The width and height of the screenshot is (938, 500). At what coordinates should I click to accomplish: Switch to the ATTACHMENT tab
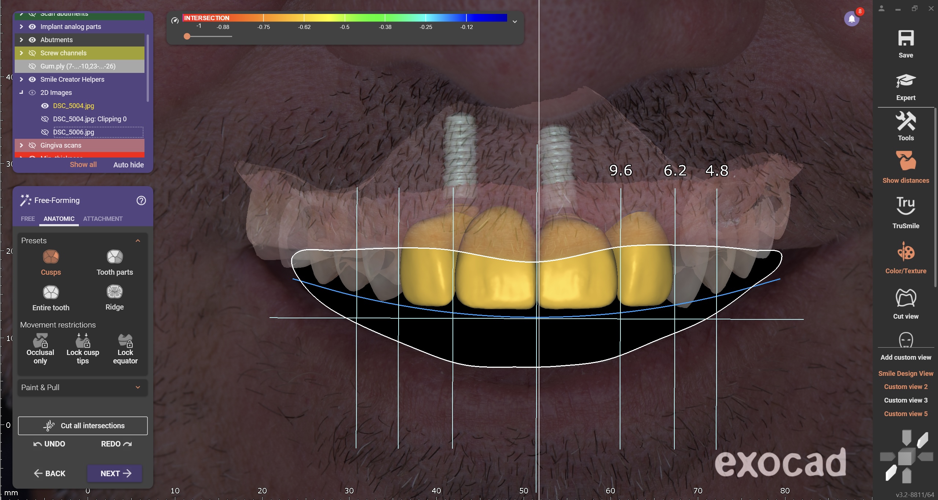103,219
